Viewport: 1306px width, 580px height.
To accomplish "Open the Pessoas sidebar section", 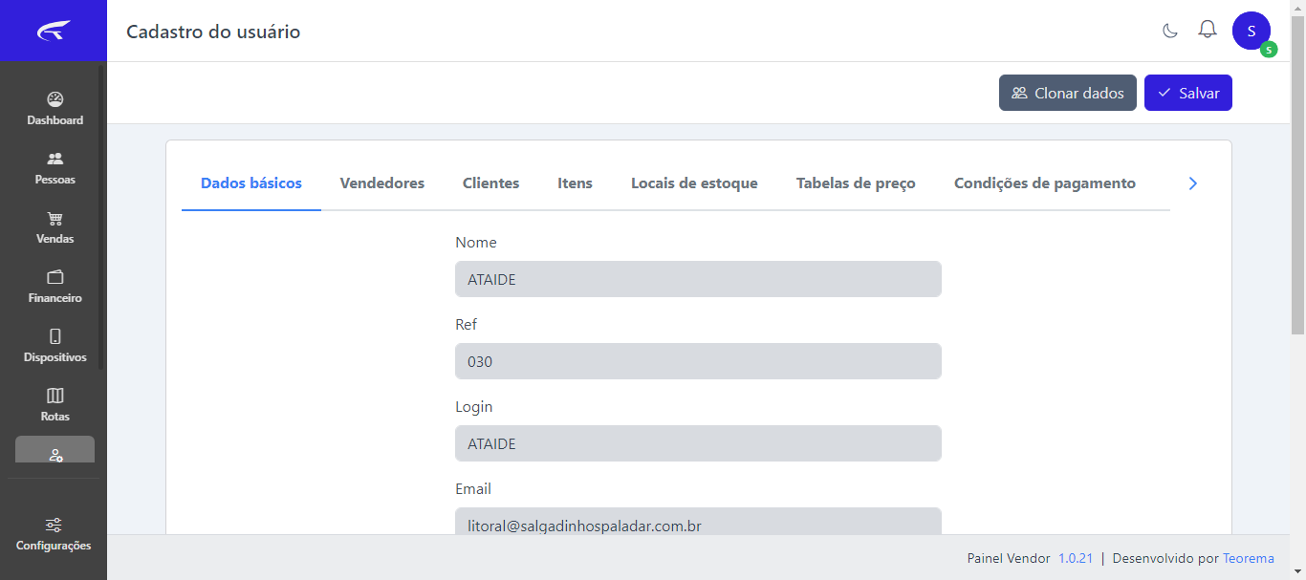I will click(x=54, y=168).
